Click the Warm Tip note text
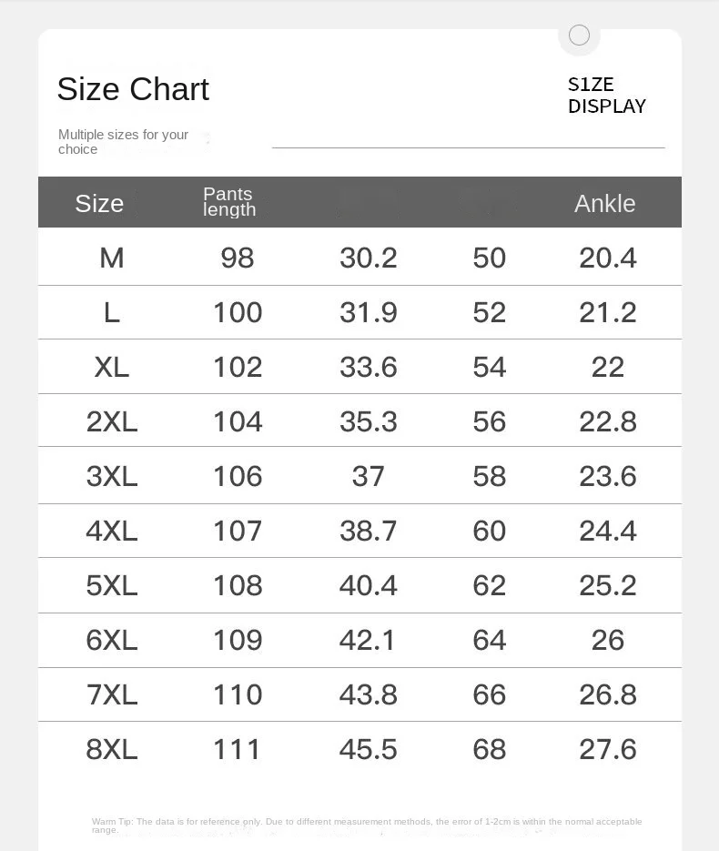 367,826
